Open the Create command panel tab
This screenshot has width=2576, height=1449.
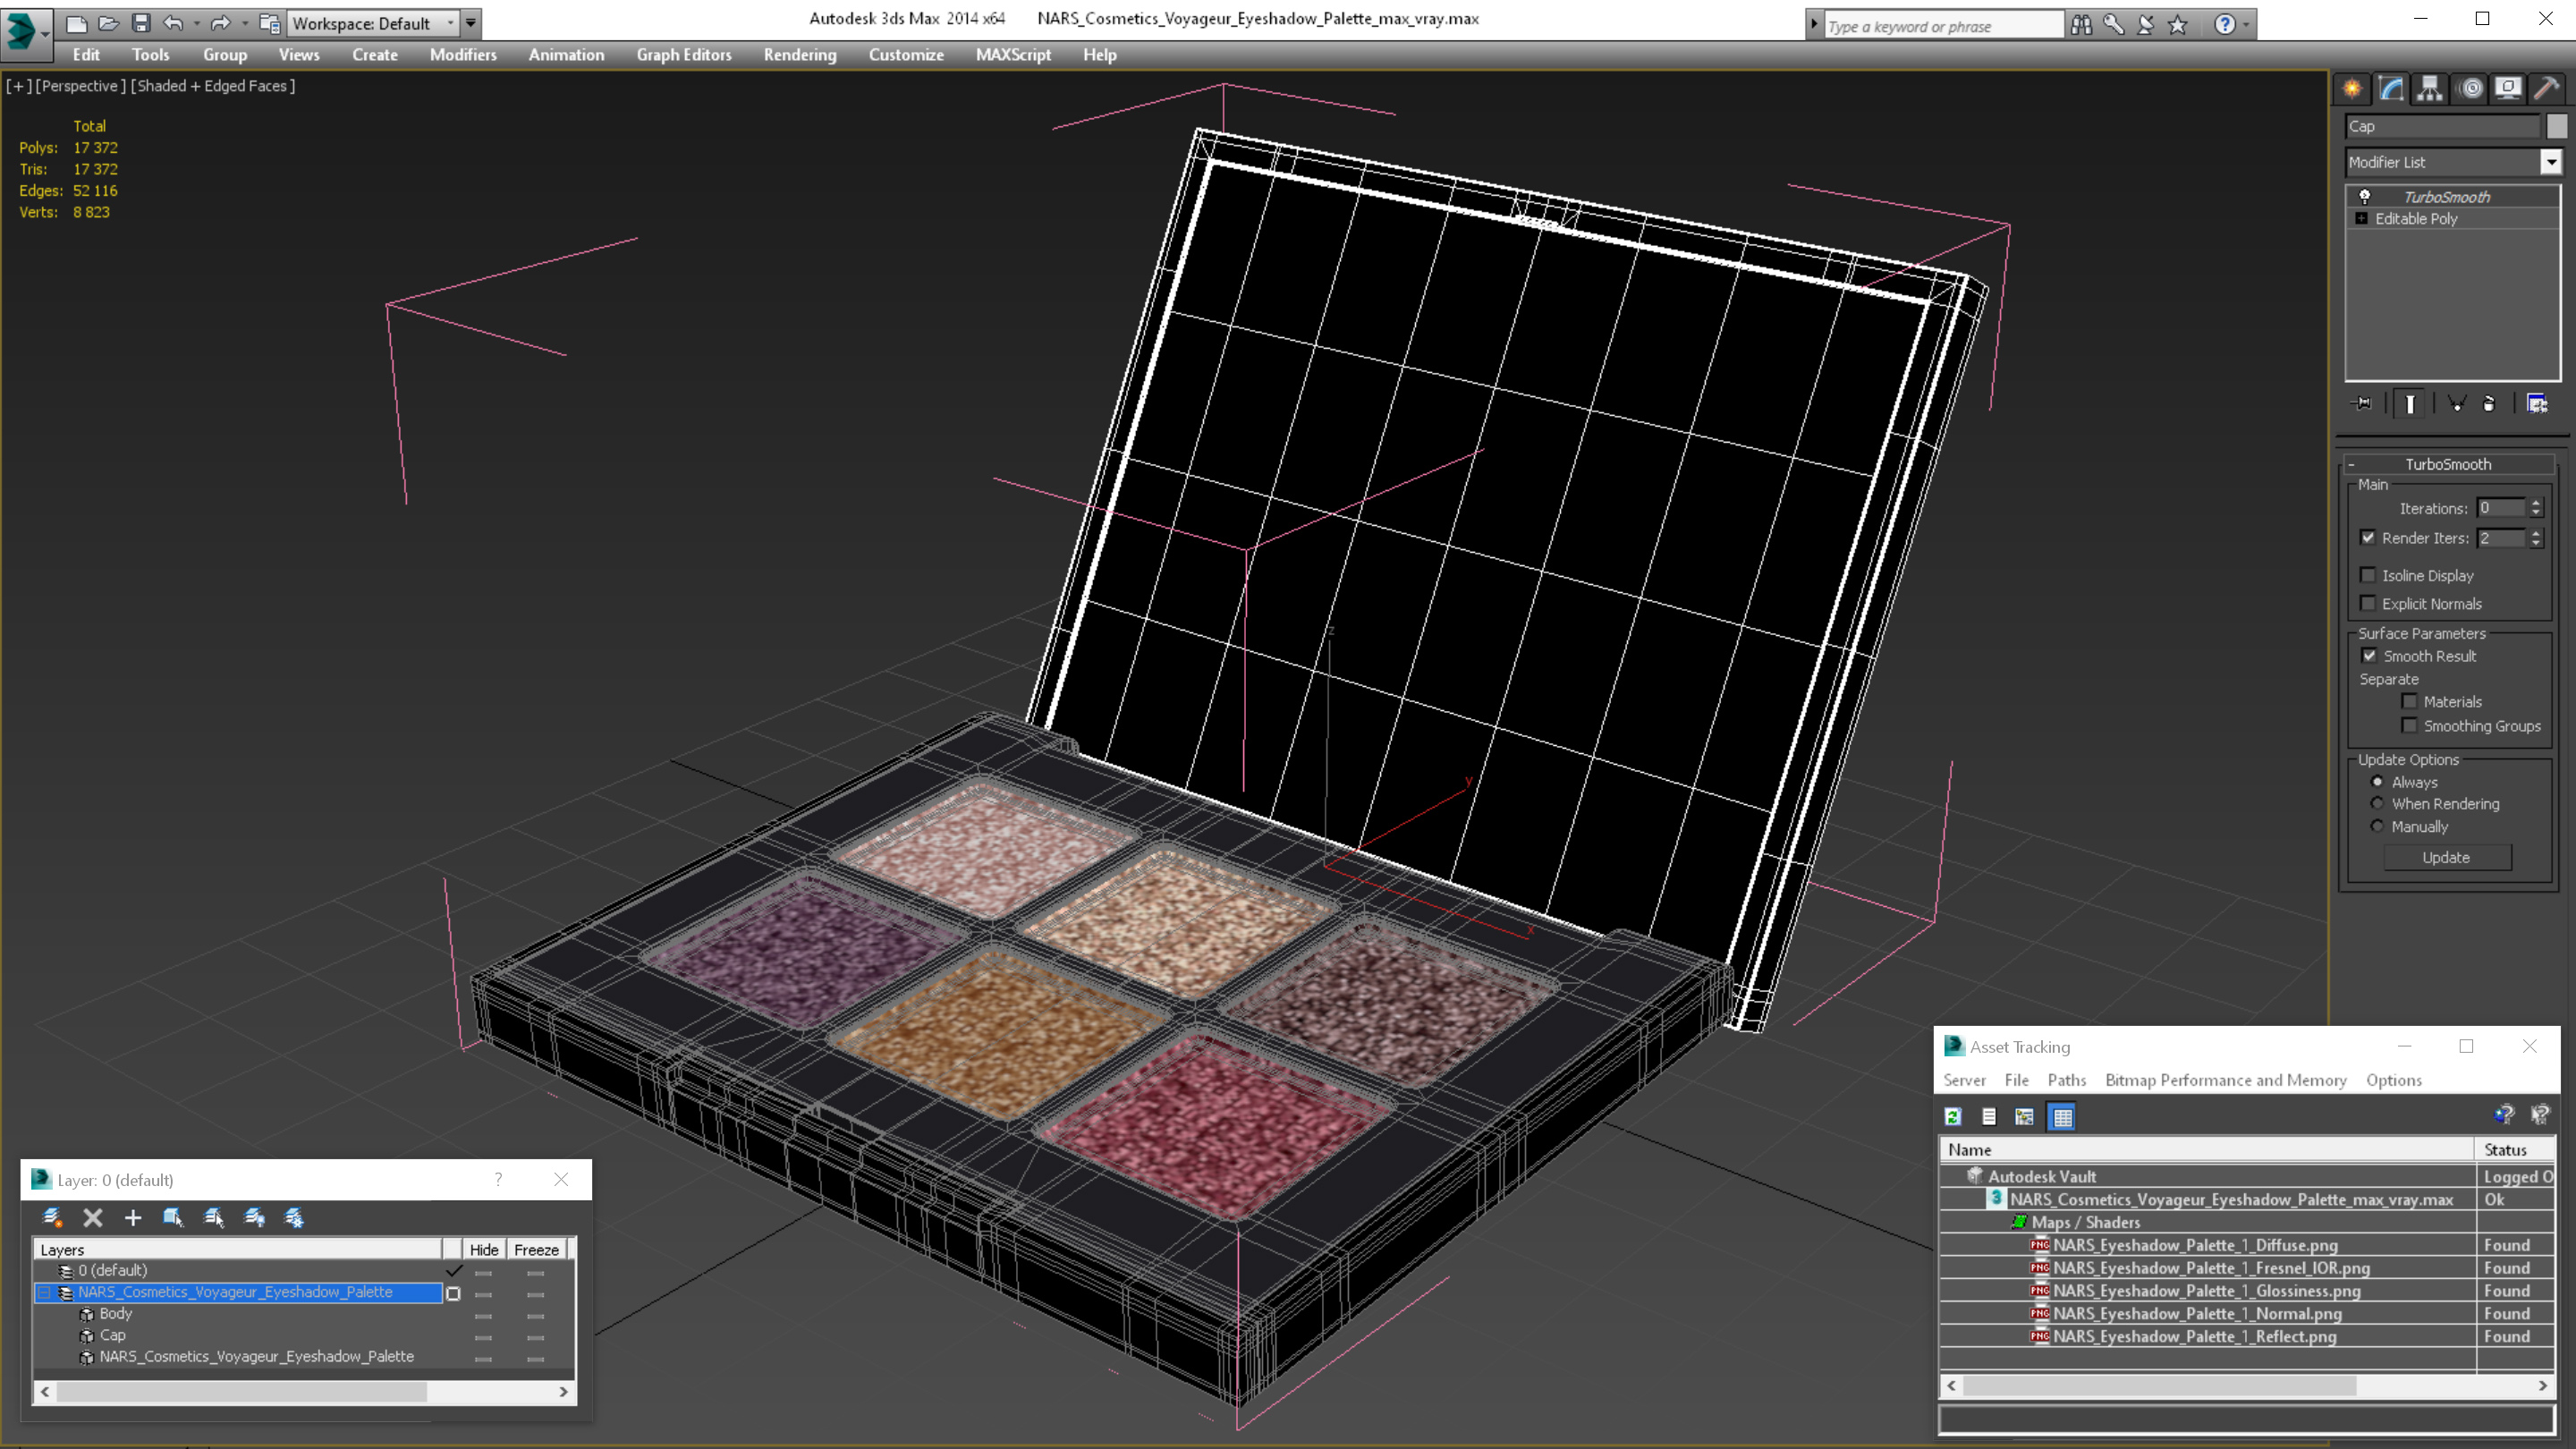tap(2352, 89)
